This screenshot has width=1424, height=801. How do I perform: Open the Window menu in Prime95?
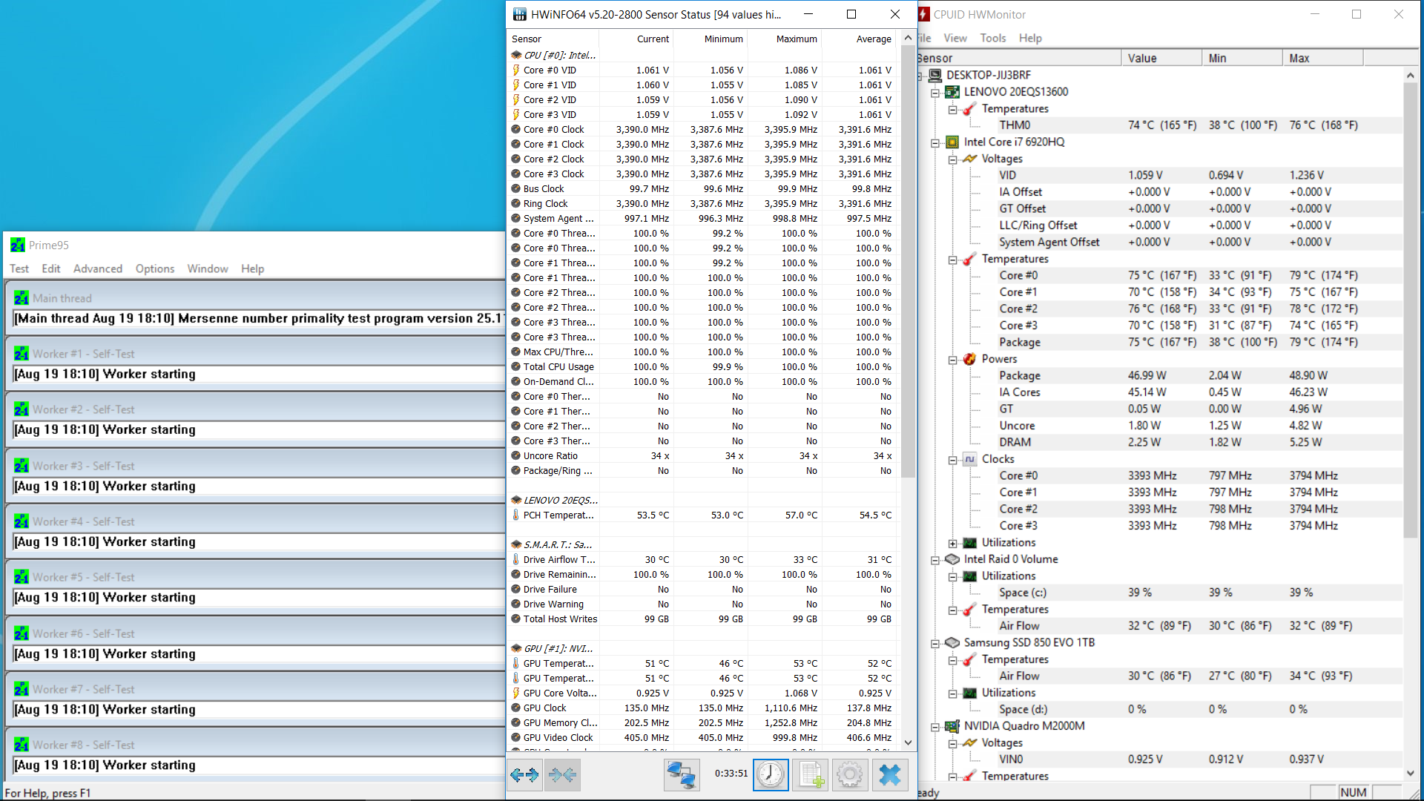coord(208,268)
